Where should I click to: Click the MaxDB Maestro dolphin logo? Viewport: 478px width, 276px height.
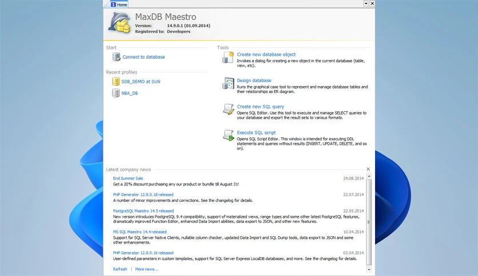click(119, 23)
